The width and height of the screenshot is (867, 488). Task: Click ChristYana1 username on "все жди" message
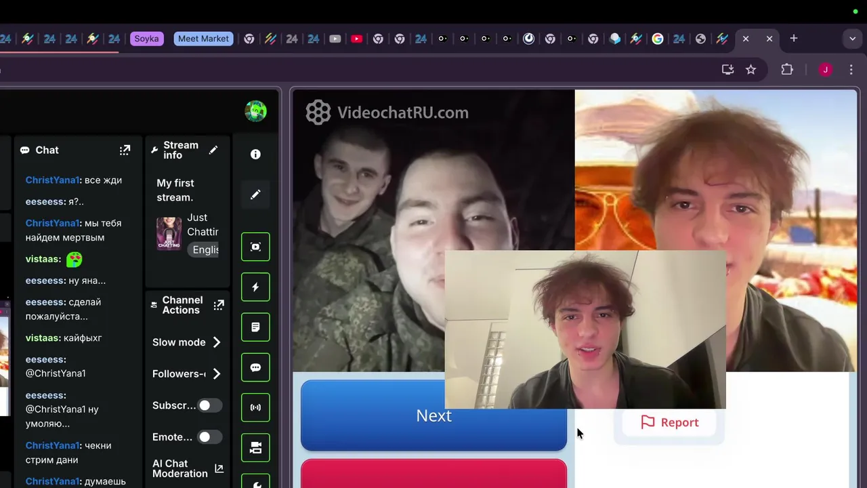click(52, 180)
